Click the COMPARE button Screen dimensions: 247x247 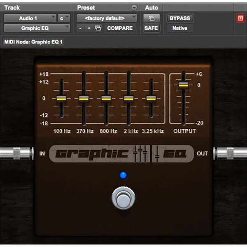[120, 28]
